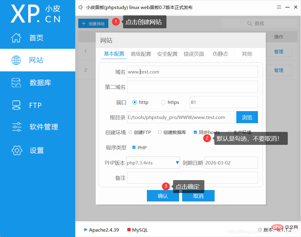Check the 创建数据库 checkbox
Screen dimensions: 301x237
tap(160, 132)
